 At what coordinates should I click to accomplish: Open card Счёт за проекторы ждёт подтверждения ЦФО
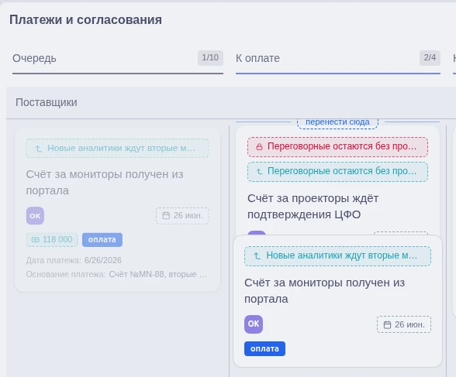(313, 207)
